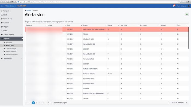
Task: Click current page 1 button
Action: [x=33, y=103]
